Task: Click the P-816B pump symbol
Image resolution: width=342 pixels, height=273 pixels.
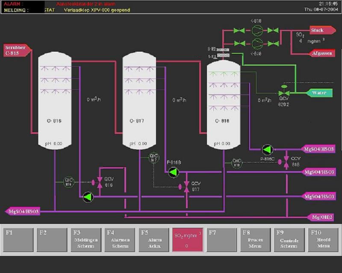Action: click(x=173, y=172)
